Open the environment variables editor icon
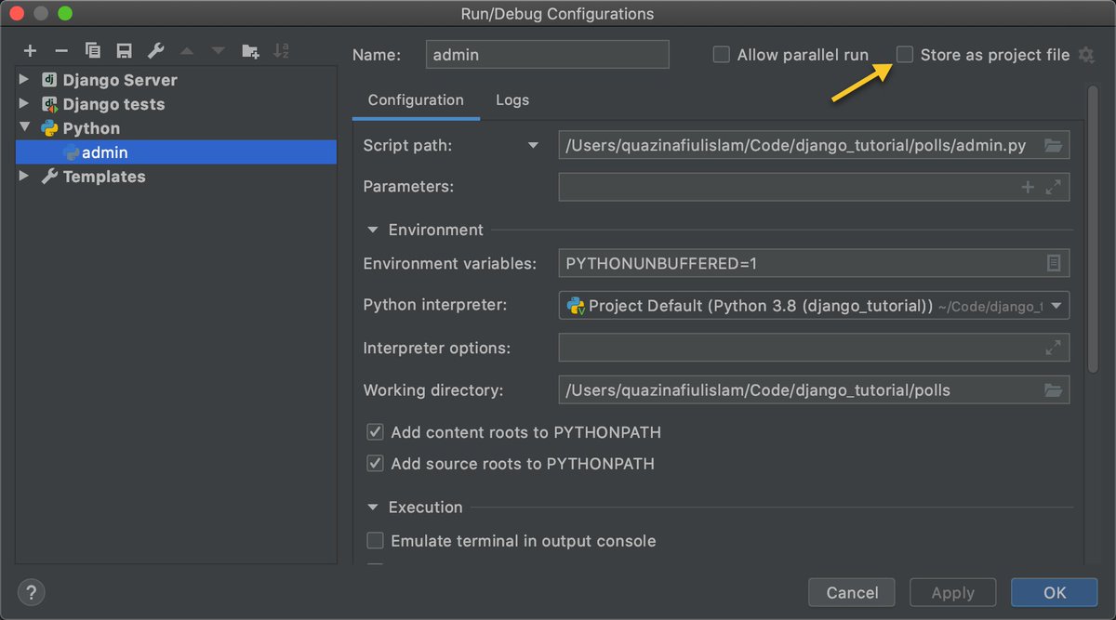Screen dimensions: 1116x620 coord(1054,263)
